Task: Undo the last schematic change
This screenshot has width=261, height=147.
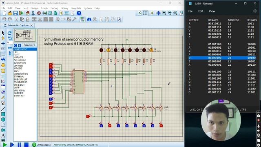Action: click(4, 19)
